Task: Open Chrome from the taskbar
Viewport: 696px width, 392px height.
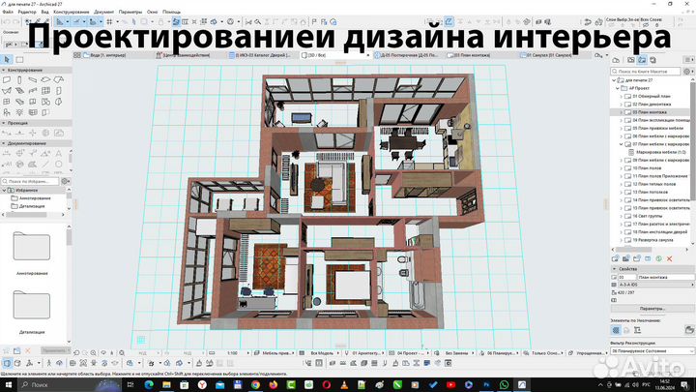Action: pos(255,385)
